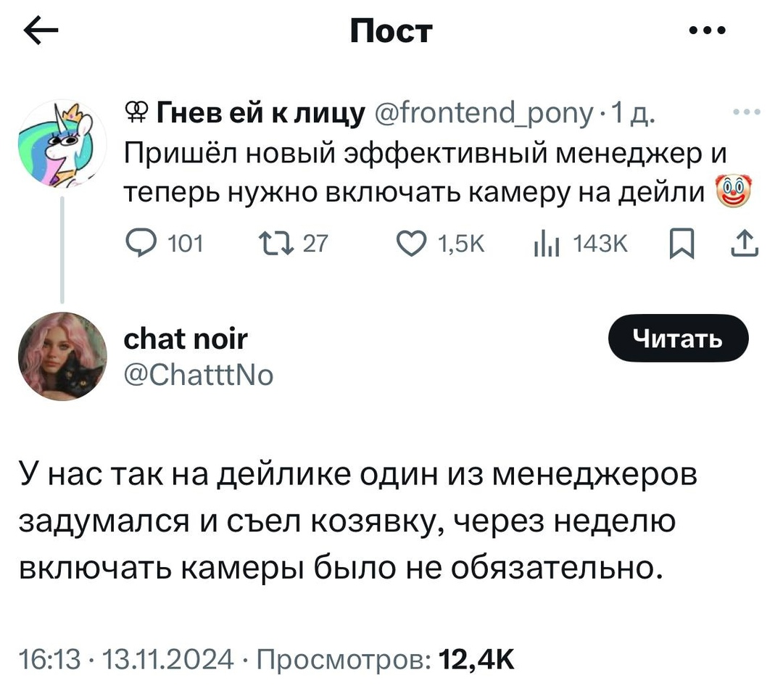Open chat noir's pink-haired avatar
The width and height of the screenshot is (783, 691).
[x=62, y=357]
